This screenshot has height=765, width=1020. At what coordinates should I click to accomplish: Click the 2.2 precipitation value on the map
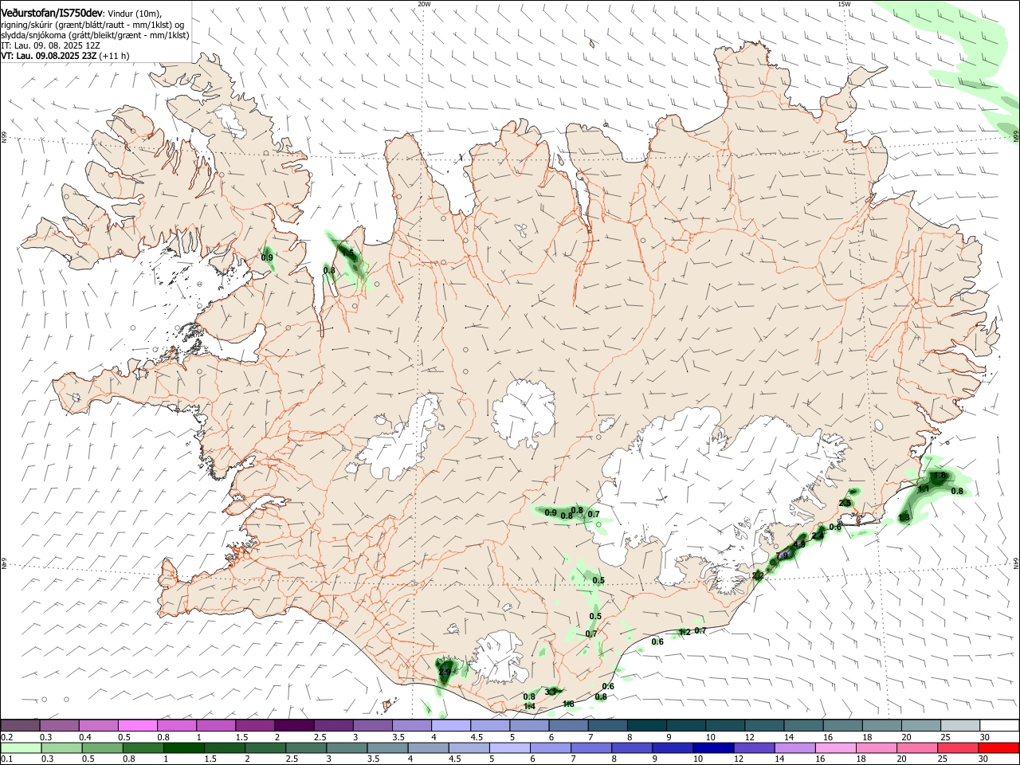(758, 575)
